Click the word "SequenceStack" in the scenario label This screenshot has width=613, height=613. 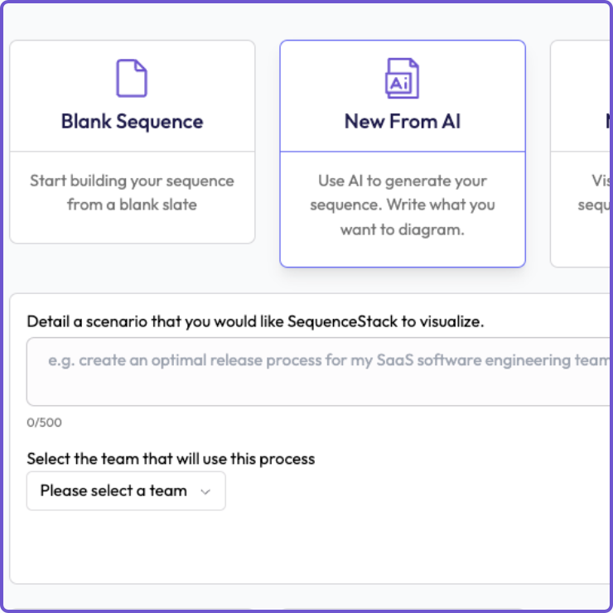point(343,321)
